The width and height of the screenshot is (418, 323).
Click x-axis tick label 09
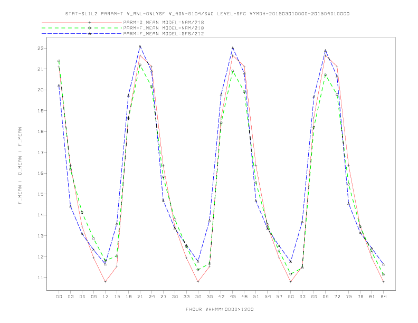[93, 297]
